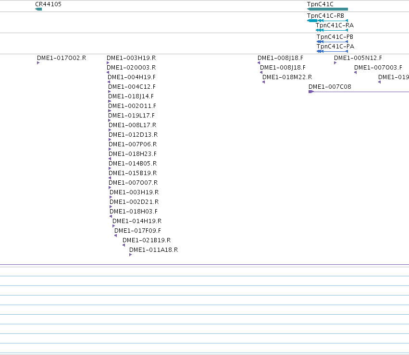Click the arrow marker under DME1-018M22.R
Screen dimensions: 409x355
pyautogui.click(x=263, y=82)
